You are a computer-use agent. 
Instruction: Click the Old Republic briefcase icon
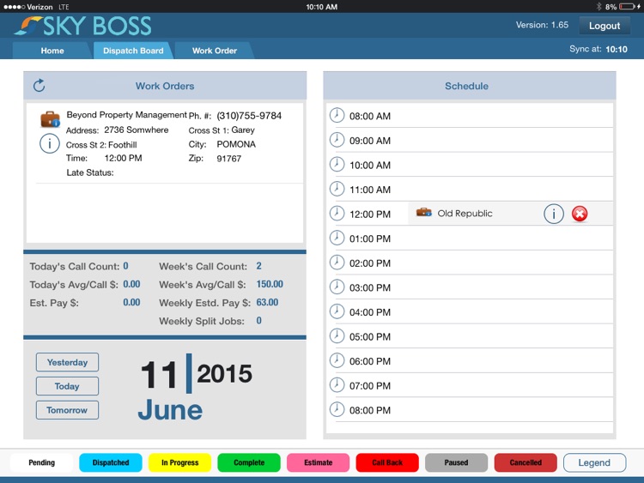[x=424, y=213]
